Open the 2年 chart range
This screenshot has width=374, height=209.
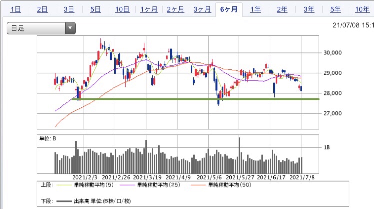[282, 9]
